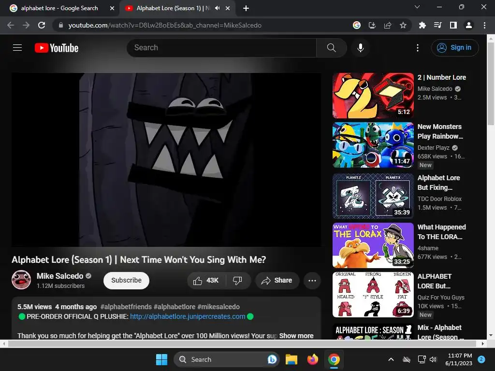Start voice search with microphone icon
The image size is (495, 371).
[x=361, y=48]
